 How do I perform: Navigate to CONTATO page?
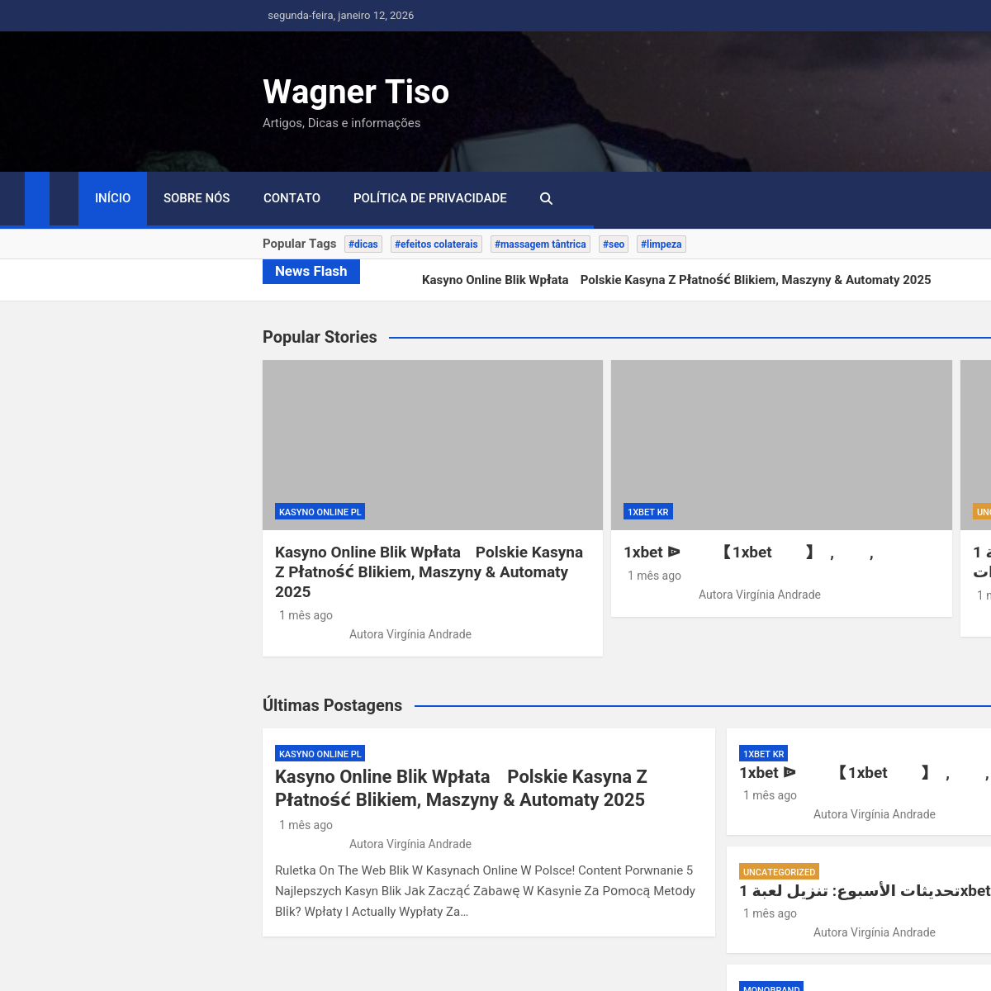[292, 199]
